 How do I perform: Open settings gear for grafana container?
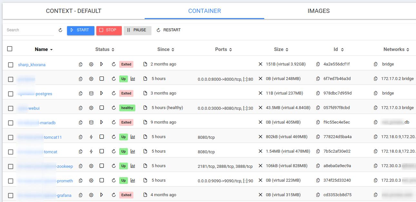(91, 195)
